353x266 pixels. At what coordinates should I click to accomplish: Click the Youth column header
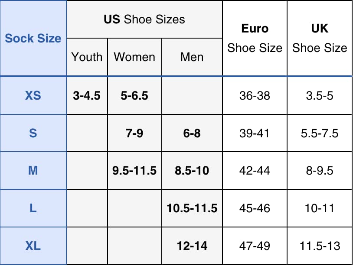coord(87,57)
